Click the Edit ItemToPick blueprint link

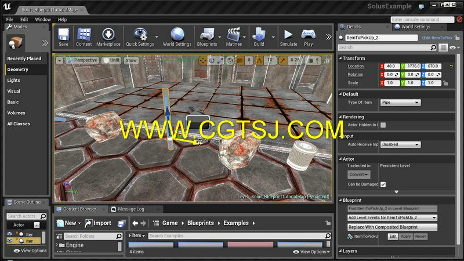(438, 38)
